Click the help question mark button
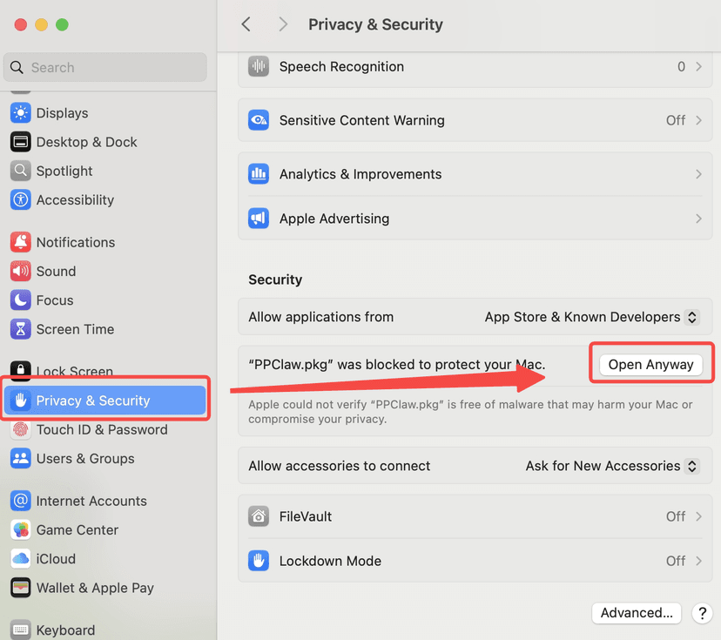The height and width of the screenshot is (640, 721). click(x=703, y=613)
